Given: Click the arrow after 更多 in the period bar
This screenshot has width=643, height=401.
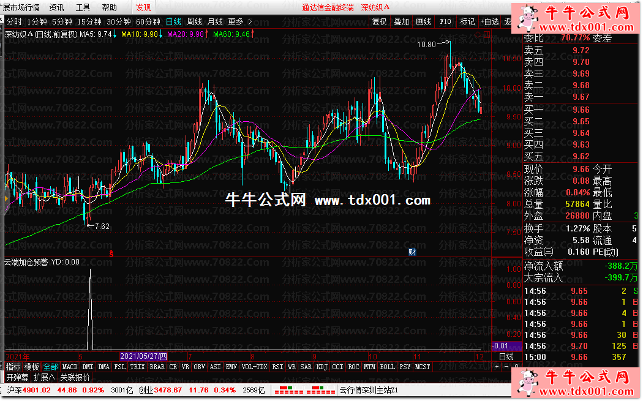Looking at the screenshot, I should [249, 21].
